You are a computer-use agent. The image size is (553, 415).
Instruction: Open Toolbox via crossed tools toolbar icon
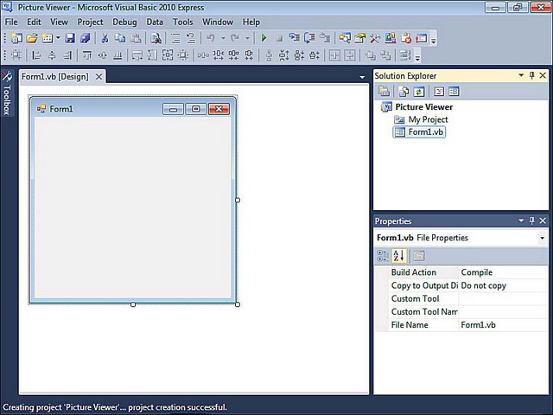click(x=375, y=38)
